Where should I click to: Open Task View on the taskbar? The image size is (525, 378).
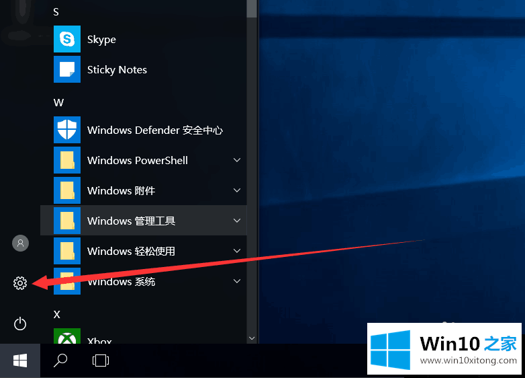[x=101, y=361]
